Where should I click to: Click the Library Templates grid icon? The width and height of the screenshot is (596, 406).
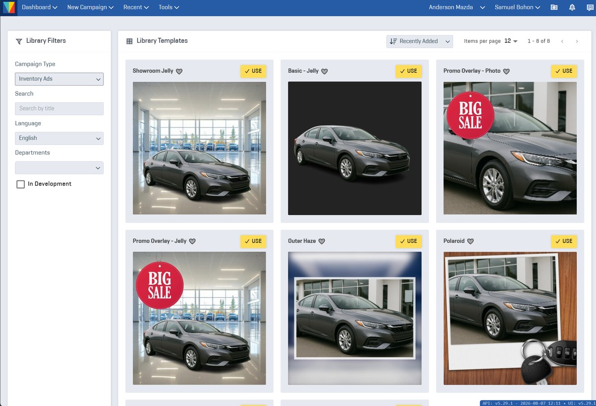pyautogui.click(x=129, y=41)
